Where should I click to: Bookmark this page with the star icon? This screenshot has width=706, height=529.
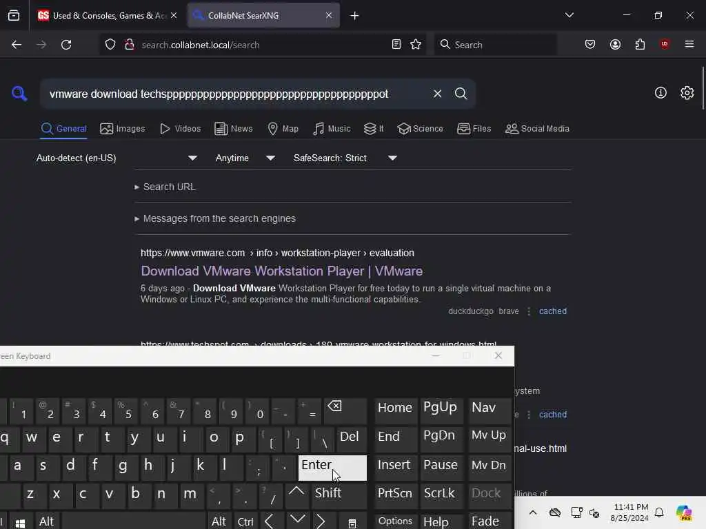(416, 45)
